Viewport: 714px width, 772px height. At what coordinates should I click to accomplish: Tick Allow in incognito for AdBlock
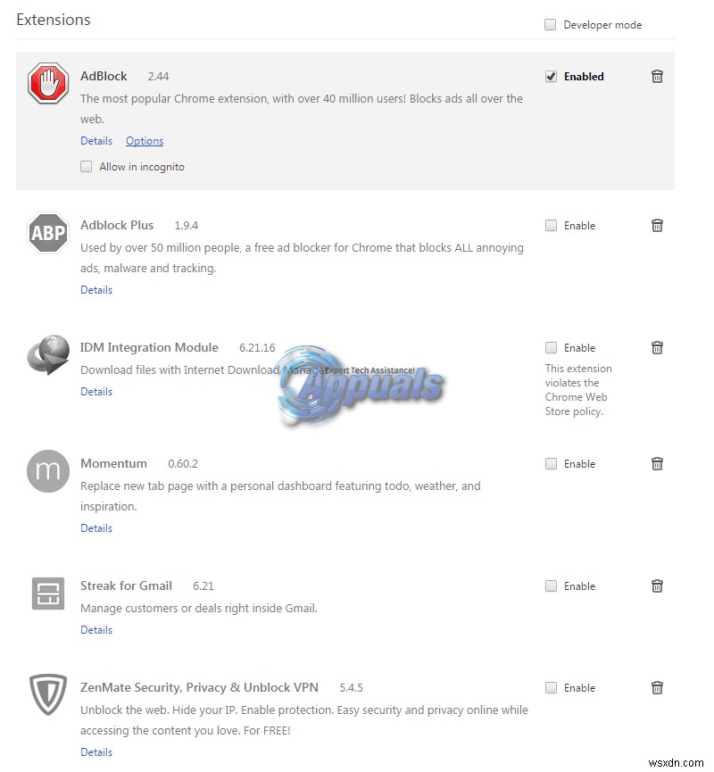[87, 167]
